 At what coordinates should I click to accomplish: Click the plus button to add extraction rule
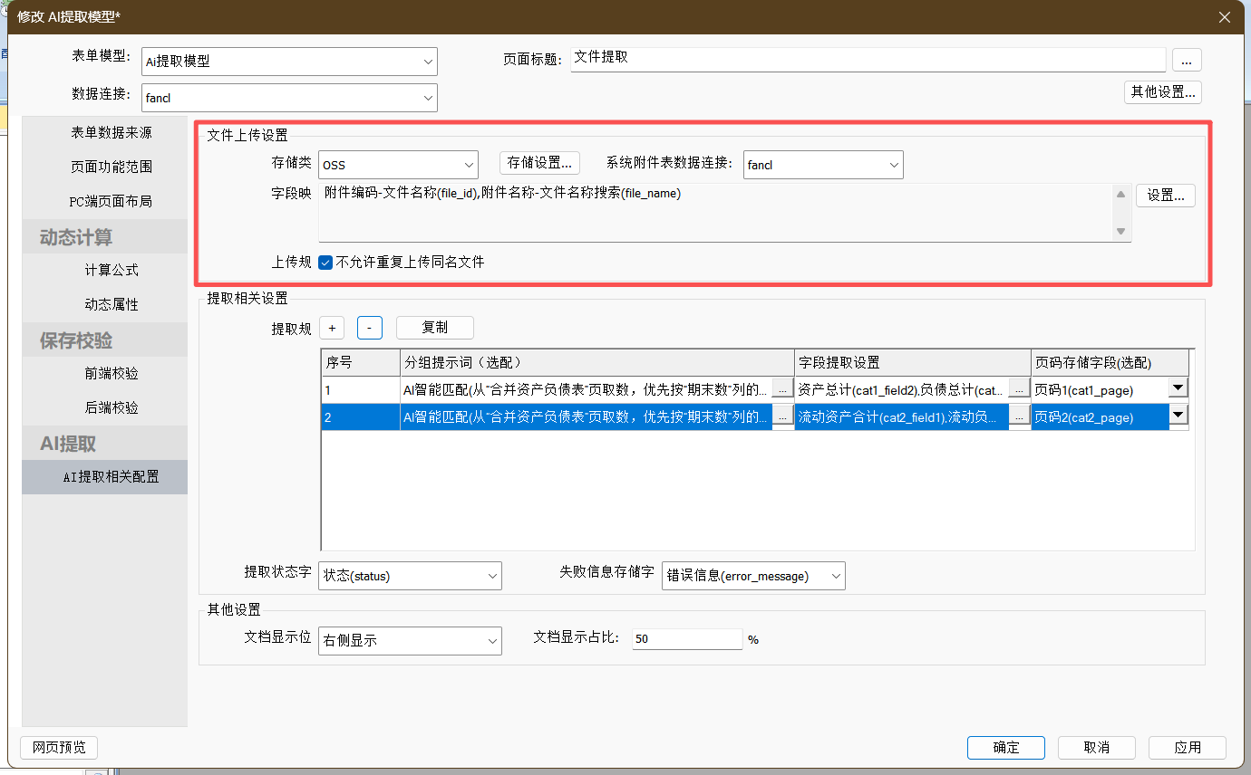332,328
